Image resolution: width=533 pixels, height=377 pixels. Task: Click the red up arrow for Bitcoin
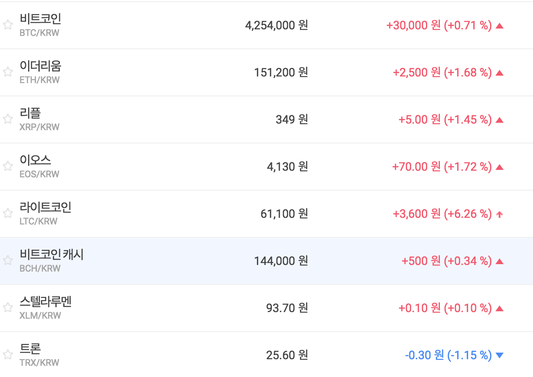(x=499, y=26)
